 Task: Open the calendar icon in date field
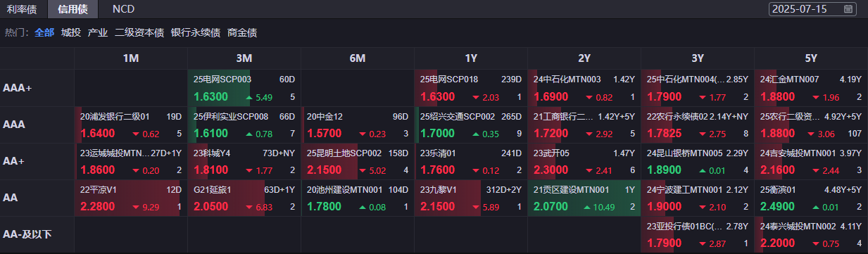(x=848, y=9)
